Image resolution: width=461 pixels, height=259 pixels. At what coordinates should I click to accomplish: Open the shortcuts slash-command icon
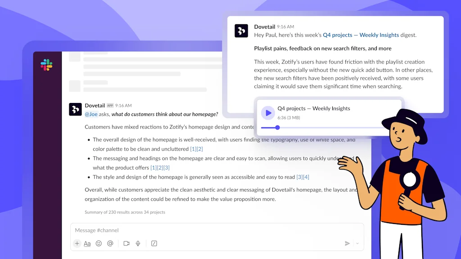click(154, 243)
